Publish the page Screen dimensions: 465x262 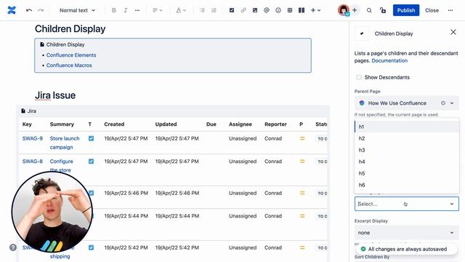tap(406, 10)
